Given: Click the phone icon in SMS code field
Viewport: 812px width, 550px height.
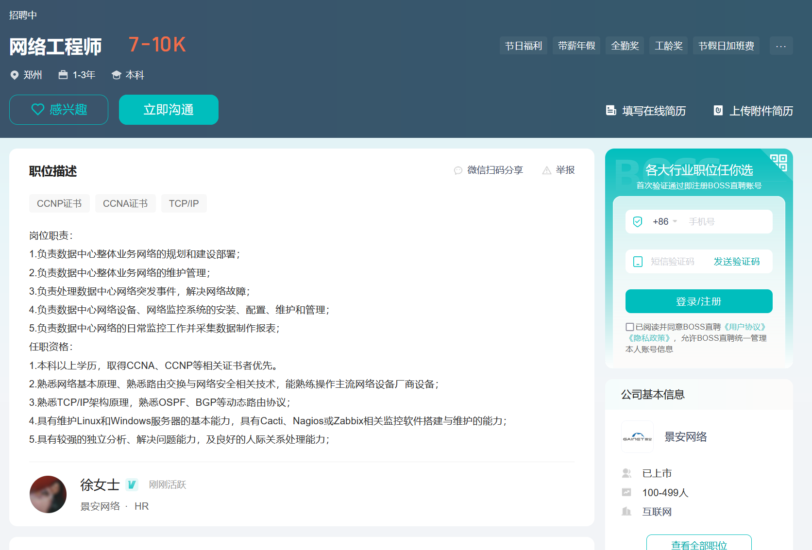Looking at the screenshot, I should (x=638, y=262).
